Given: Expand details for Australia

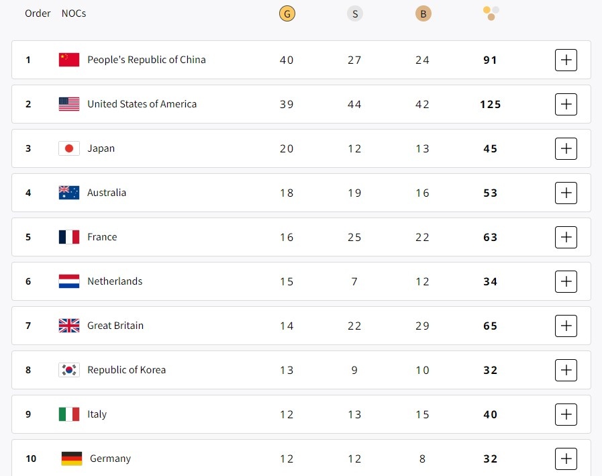Looking at the screenshot, I should pyautogui.click(x=566, y=193).
